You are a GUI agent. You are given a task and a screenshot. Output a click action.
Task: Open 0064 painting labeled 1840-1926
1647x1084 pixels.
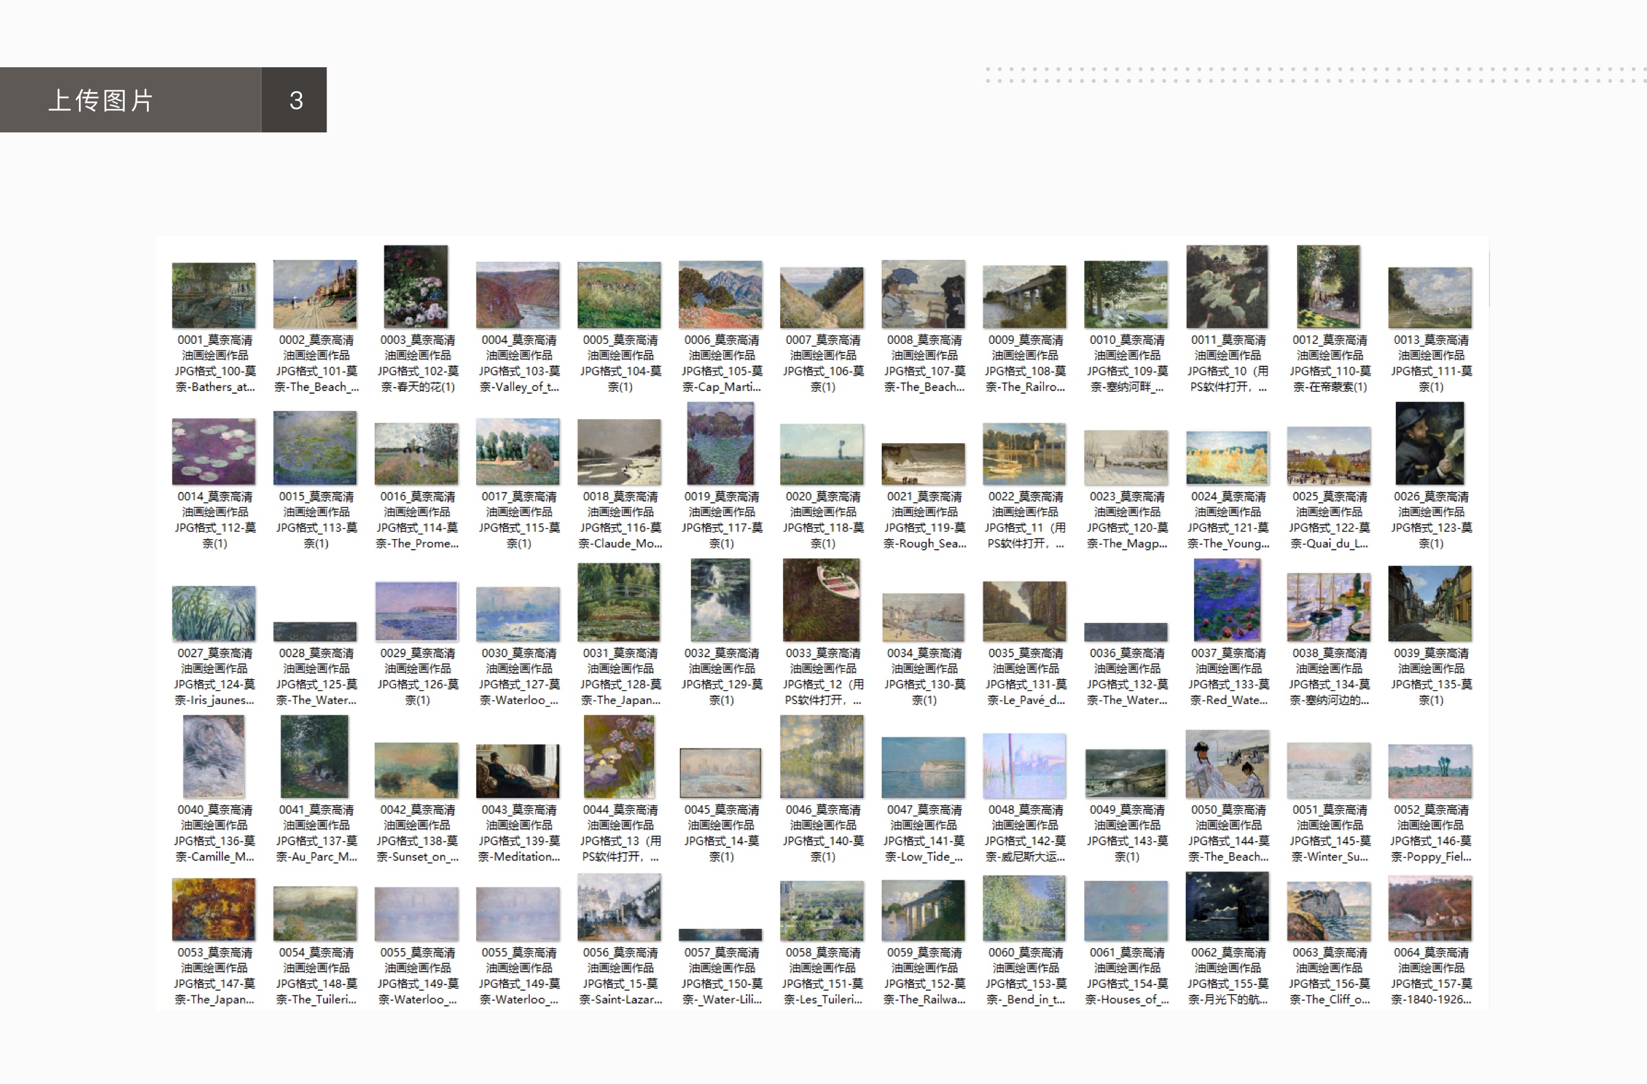coord(1429,909)
